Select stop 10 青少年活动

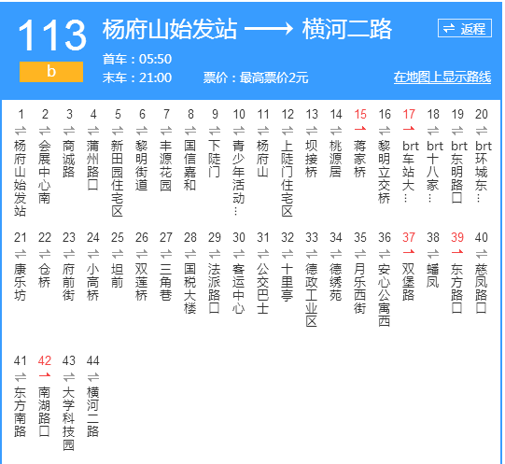[239, 177]
